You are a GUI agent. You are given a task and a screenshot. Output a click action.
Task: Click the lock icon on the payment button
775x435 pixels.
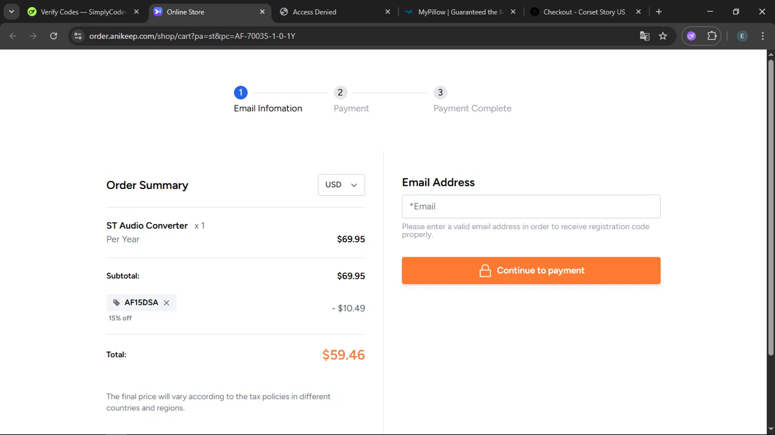tap(485, 270)
